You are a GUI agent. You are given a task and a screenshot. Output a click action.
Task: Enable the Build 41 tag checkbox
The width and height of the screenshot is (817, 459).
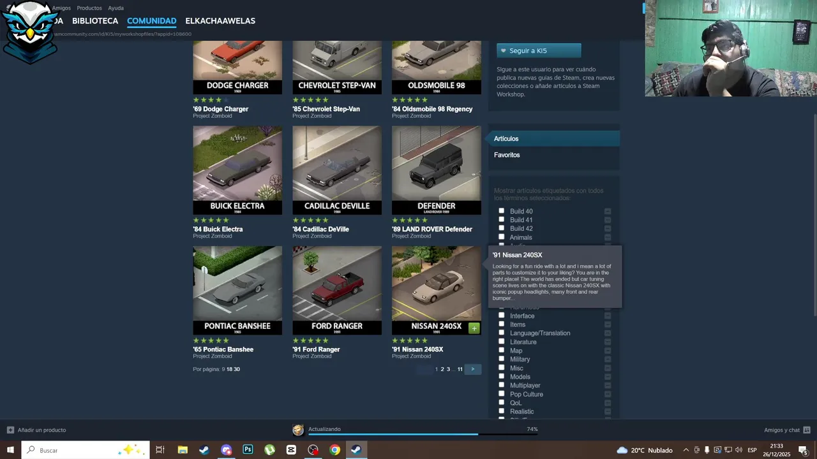click(x=501, y=219)
